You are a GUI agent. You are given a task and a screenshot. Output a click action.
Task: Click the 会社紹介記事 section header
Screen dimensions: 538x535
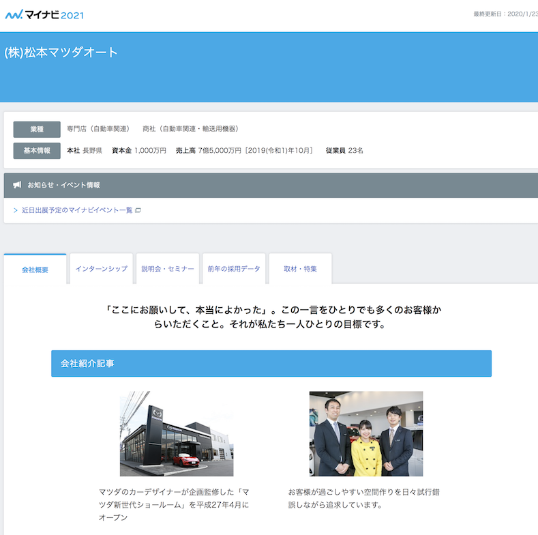pyautogui.click(x=271, y=363)
